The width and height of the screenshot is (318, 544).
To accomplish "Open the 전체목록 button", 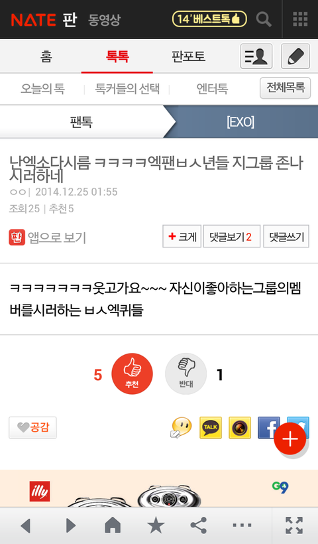I will coord(286,88).
